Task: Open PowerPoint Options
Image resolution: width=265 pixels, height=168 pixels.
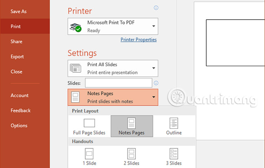Action: click(19, 125)
